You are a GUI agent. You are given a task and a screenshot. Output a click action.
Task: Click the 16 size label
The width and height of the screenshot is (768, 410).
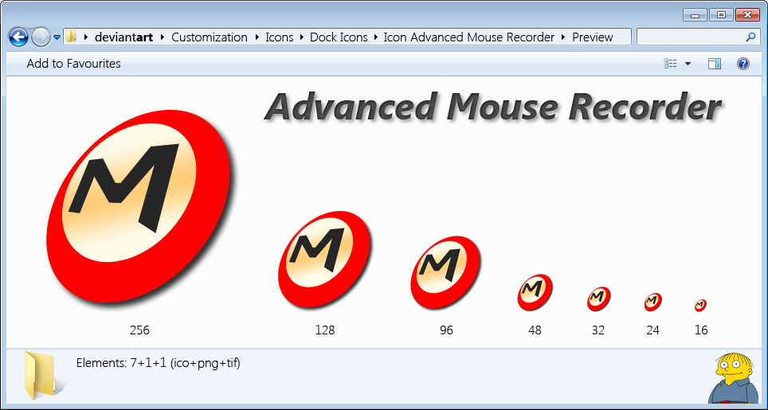[701, 330]
